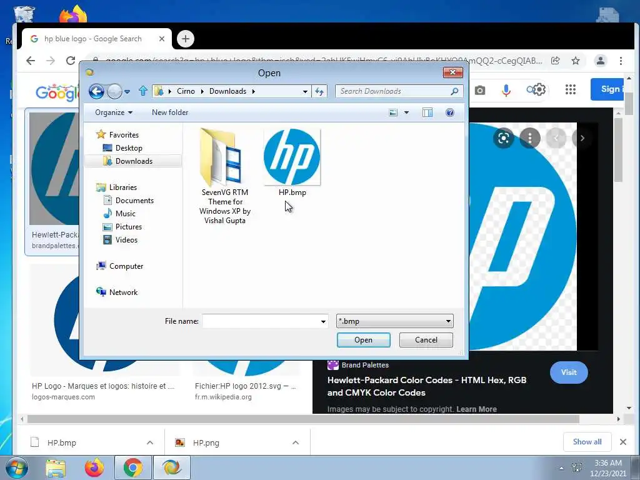Click the Cancel button
Viewport: 640px width, 480px height.
point(426,340)
